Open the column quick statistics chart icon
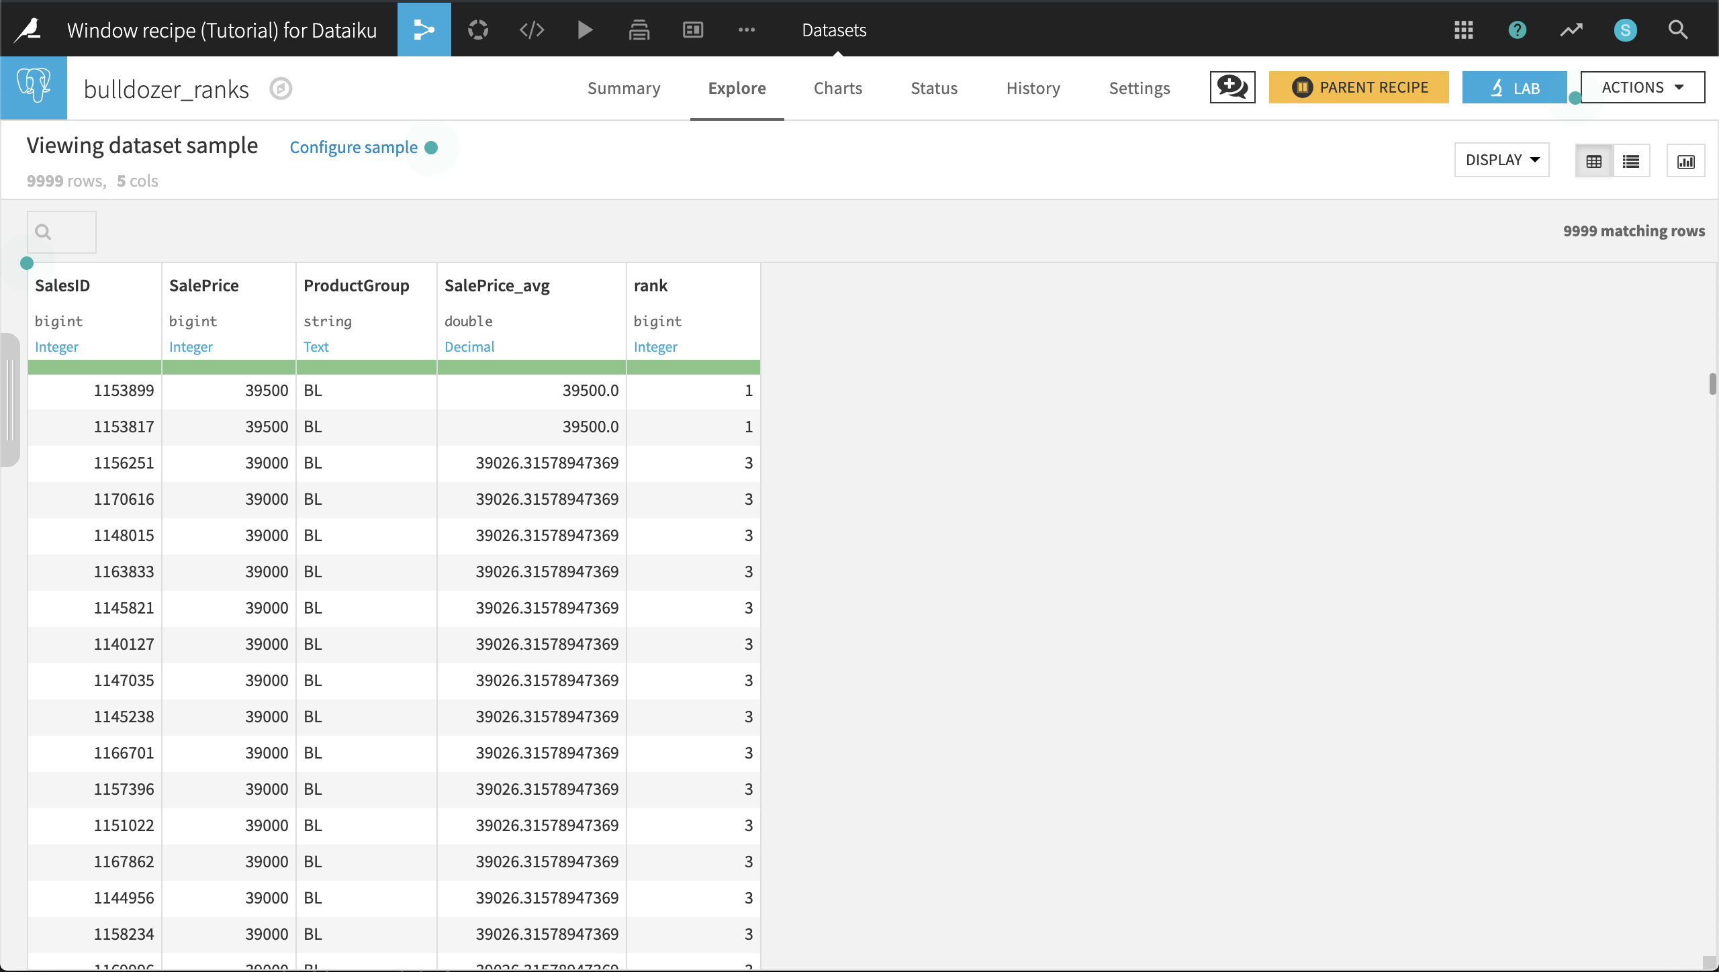This screenshot has width=1719, height=972. pos(1685,161)
